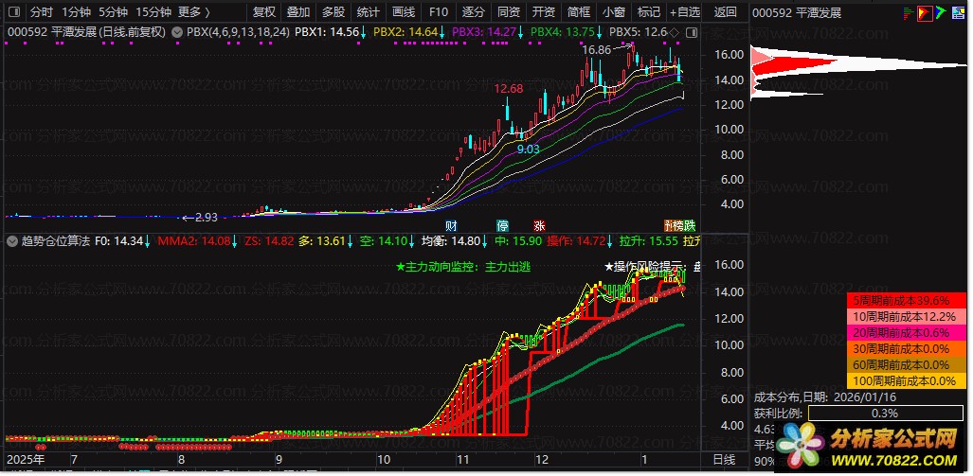Open the 更多 periods dropdown

193,11
